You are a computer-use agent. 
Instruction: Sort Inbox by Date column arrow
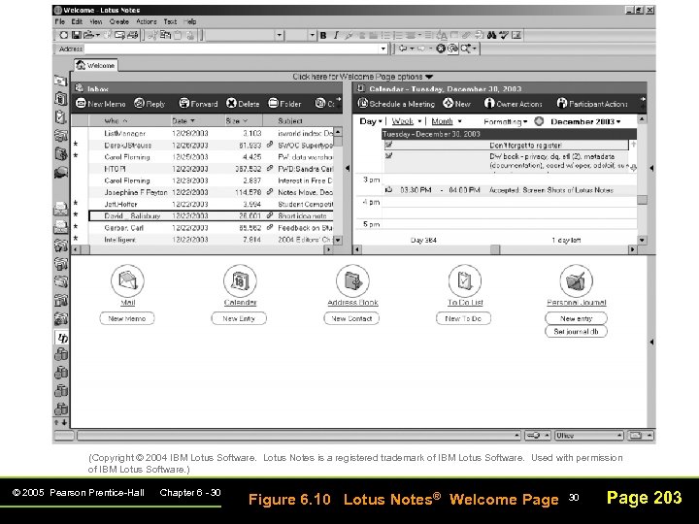(x=192, y=120)
